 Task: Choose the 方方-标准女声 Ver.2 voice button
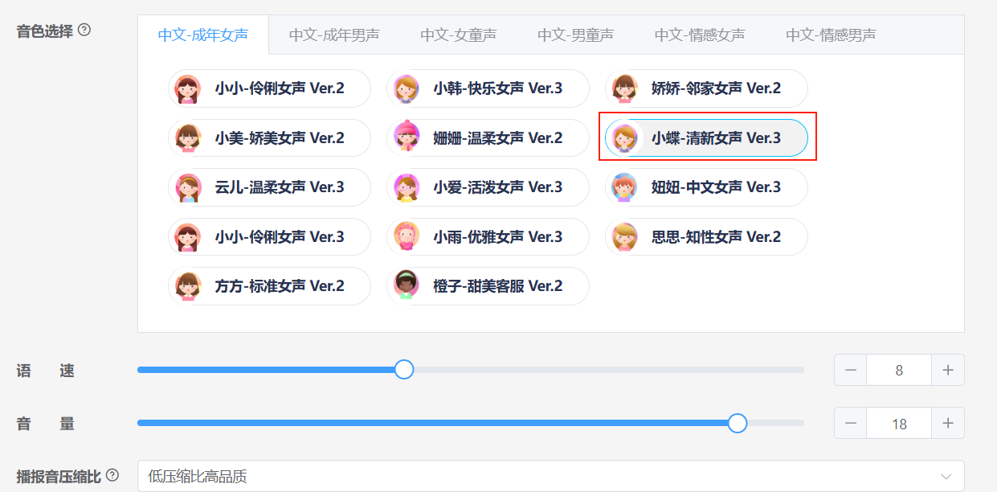tap(270, 286)
